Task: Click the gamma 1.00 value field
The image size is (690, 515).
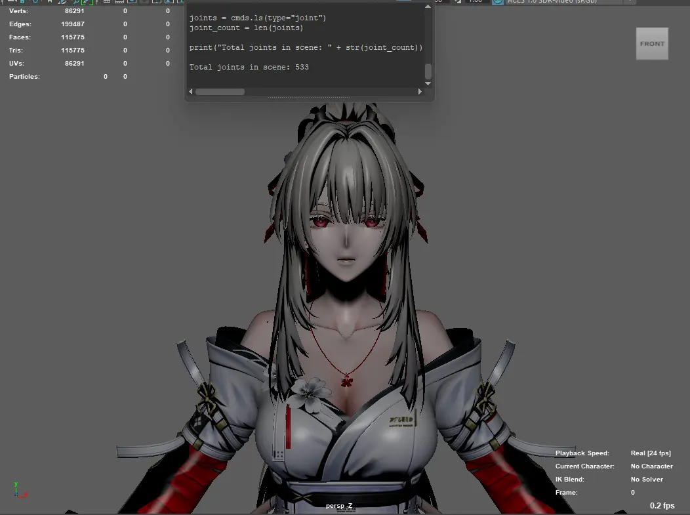Action: [476, 1]
